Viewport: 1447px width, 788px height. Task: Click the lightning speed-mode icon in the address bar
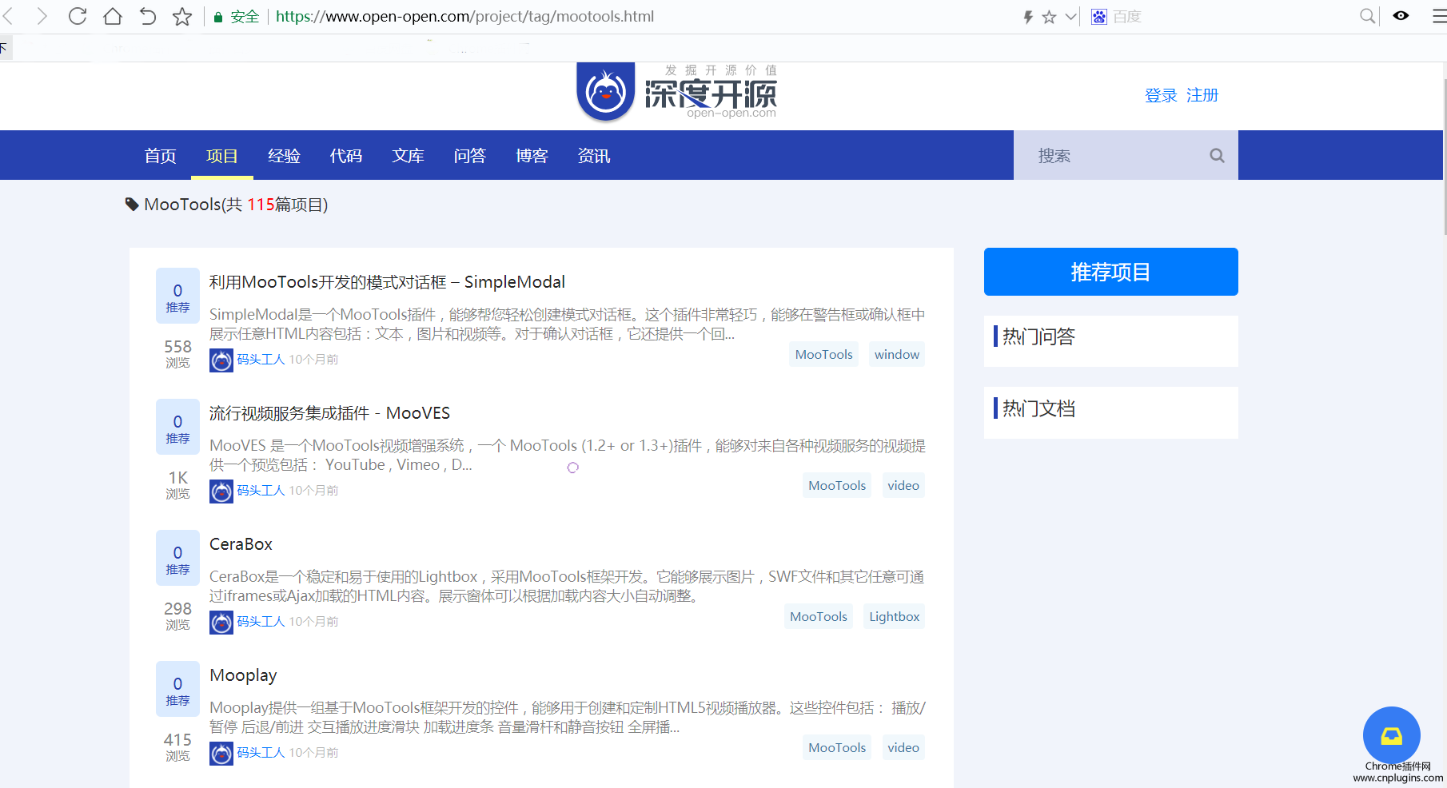coord(1028,17)
